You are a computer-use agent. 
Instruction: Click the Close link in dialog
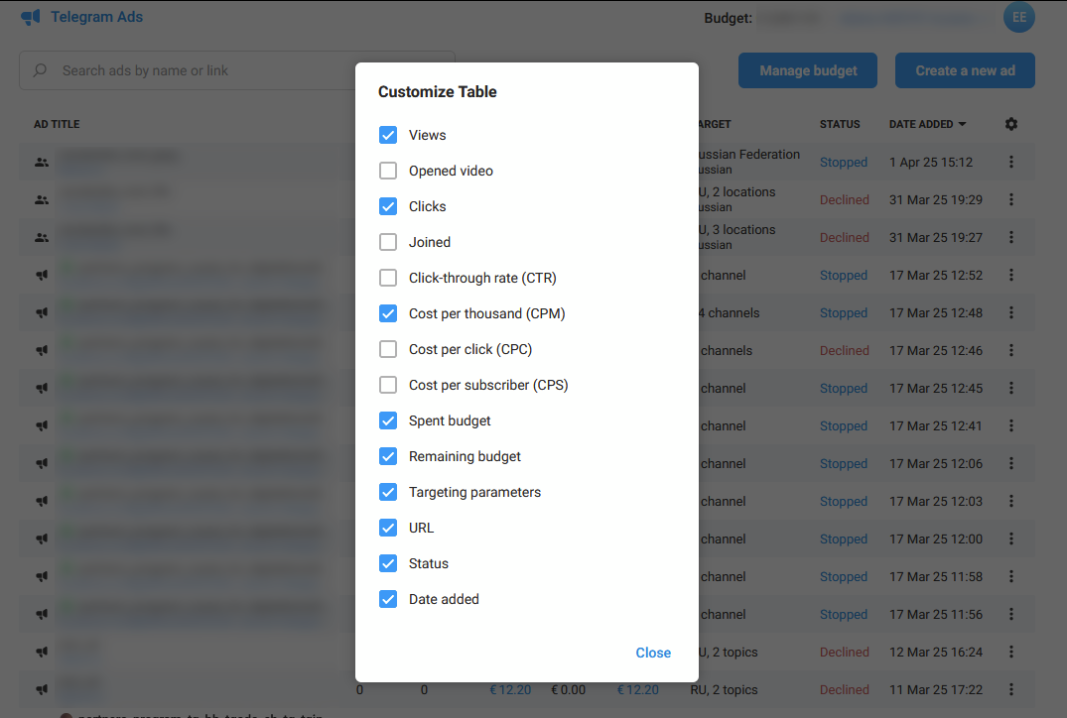[x=653, y=653]
